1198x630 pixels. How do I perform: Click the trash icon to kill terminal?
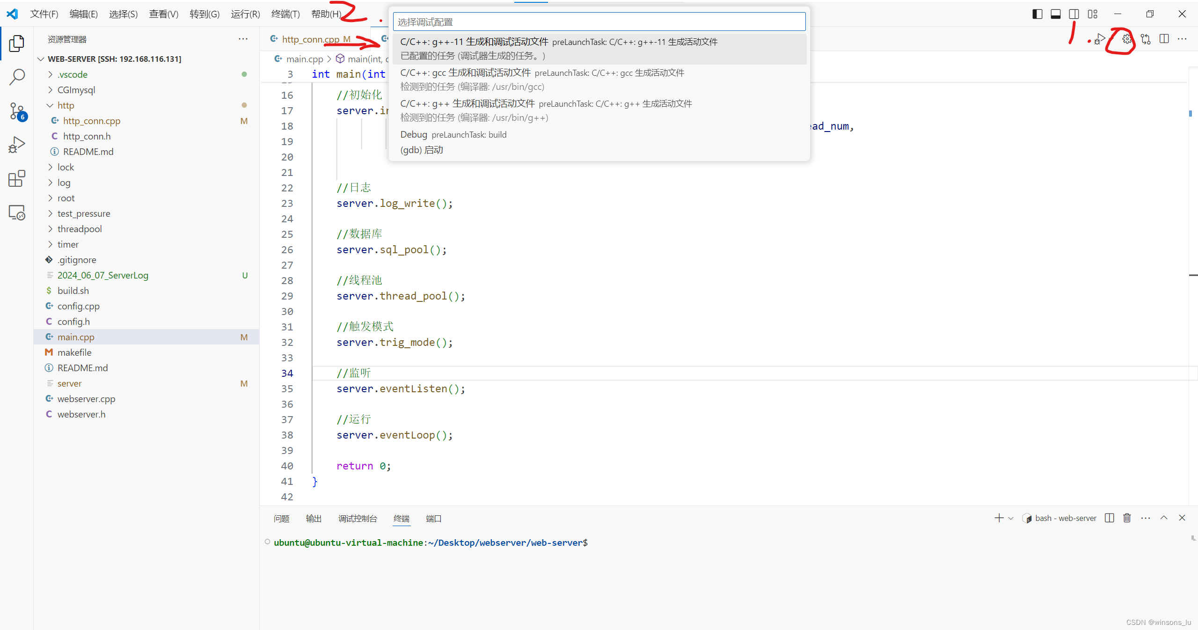click(x=1126, y=518)
